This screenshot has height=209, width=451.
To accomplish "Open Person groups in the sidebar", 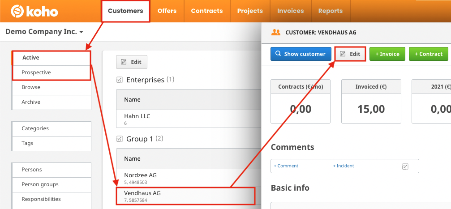I will coord(51,184).
